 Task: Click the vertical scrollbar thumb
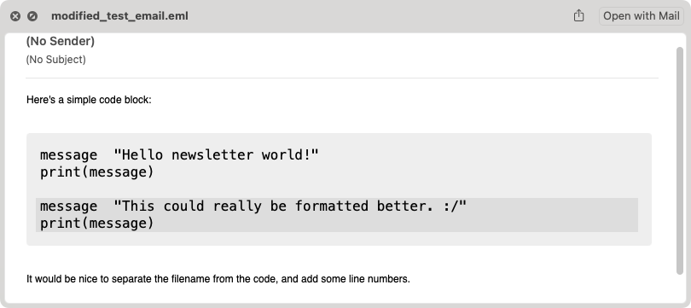click(x=680, y=161)
